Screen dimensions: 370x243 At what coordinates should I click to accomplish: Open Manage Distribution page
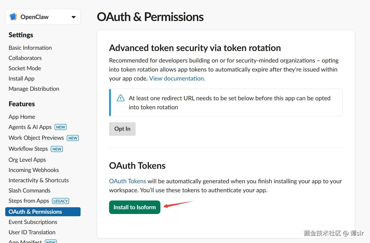[34, 89]
